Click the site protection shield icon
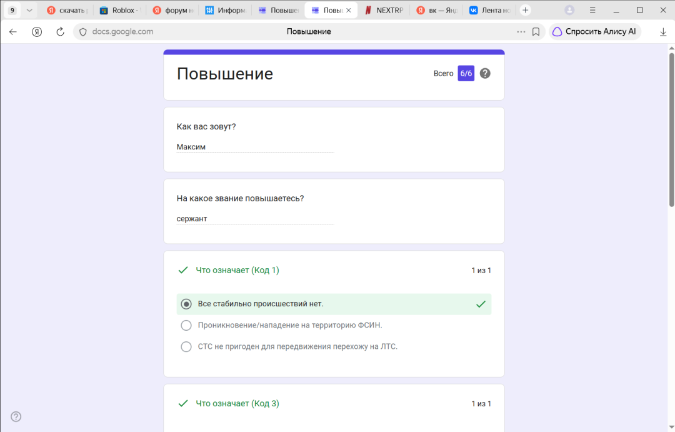Viewport: 675px width, 432px height. pos(83,32)
